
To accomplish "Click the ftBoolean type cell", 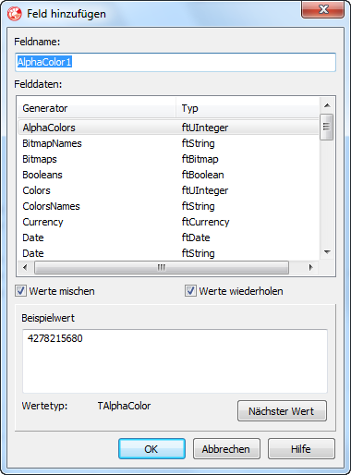I will point(202,175).
